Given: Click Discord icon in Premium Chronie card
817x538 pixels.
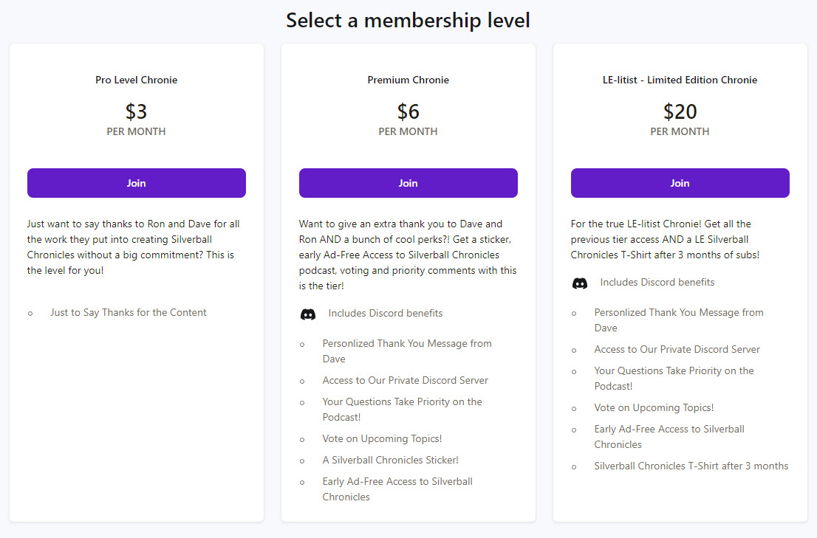Looking at the screenshot, I should pos(308,314).
